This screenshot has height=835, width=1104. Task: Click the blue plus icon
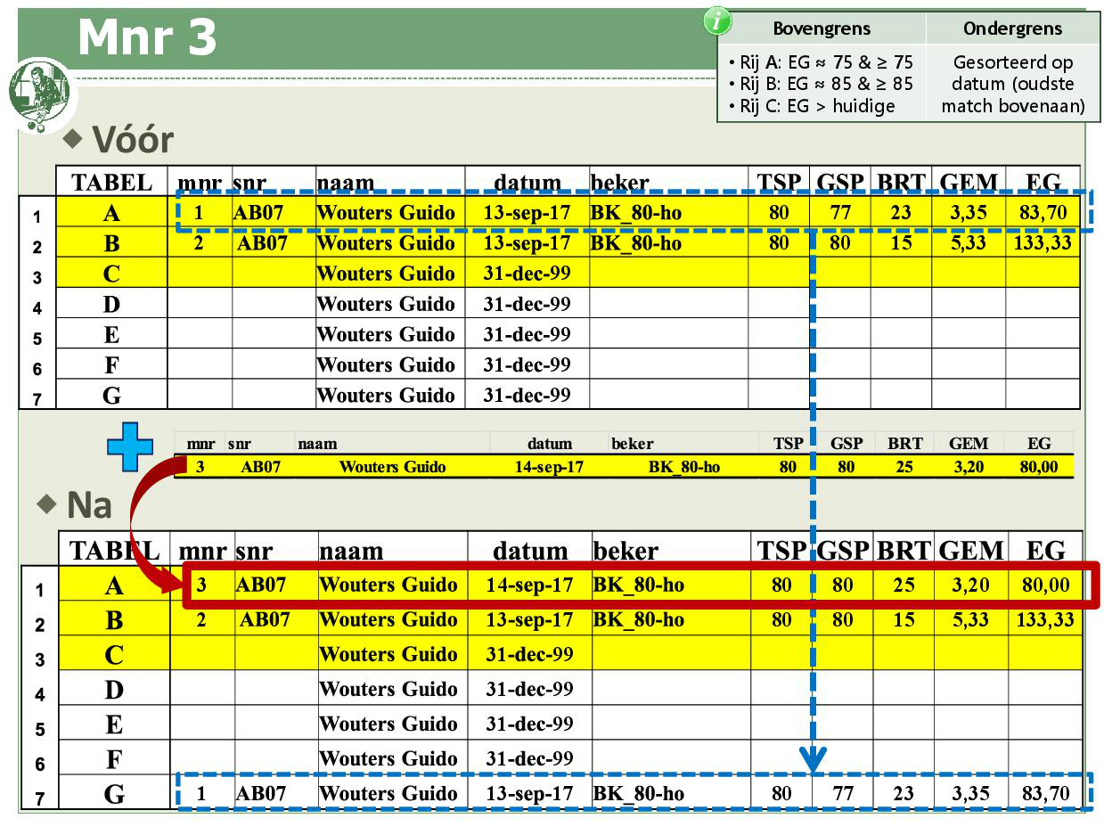(130, 447)
